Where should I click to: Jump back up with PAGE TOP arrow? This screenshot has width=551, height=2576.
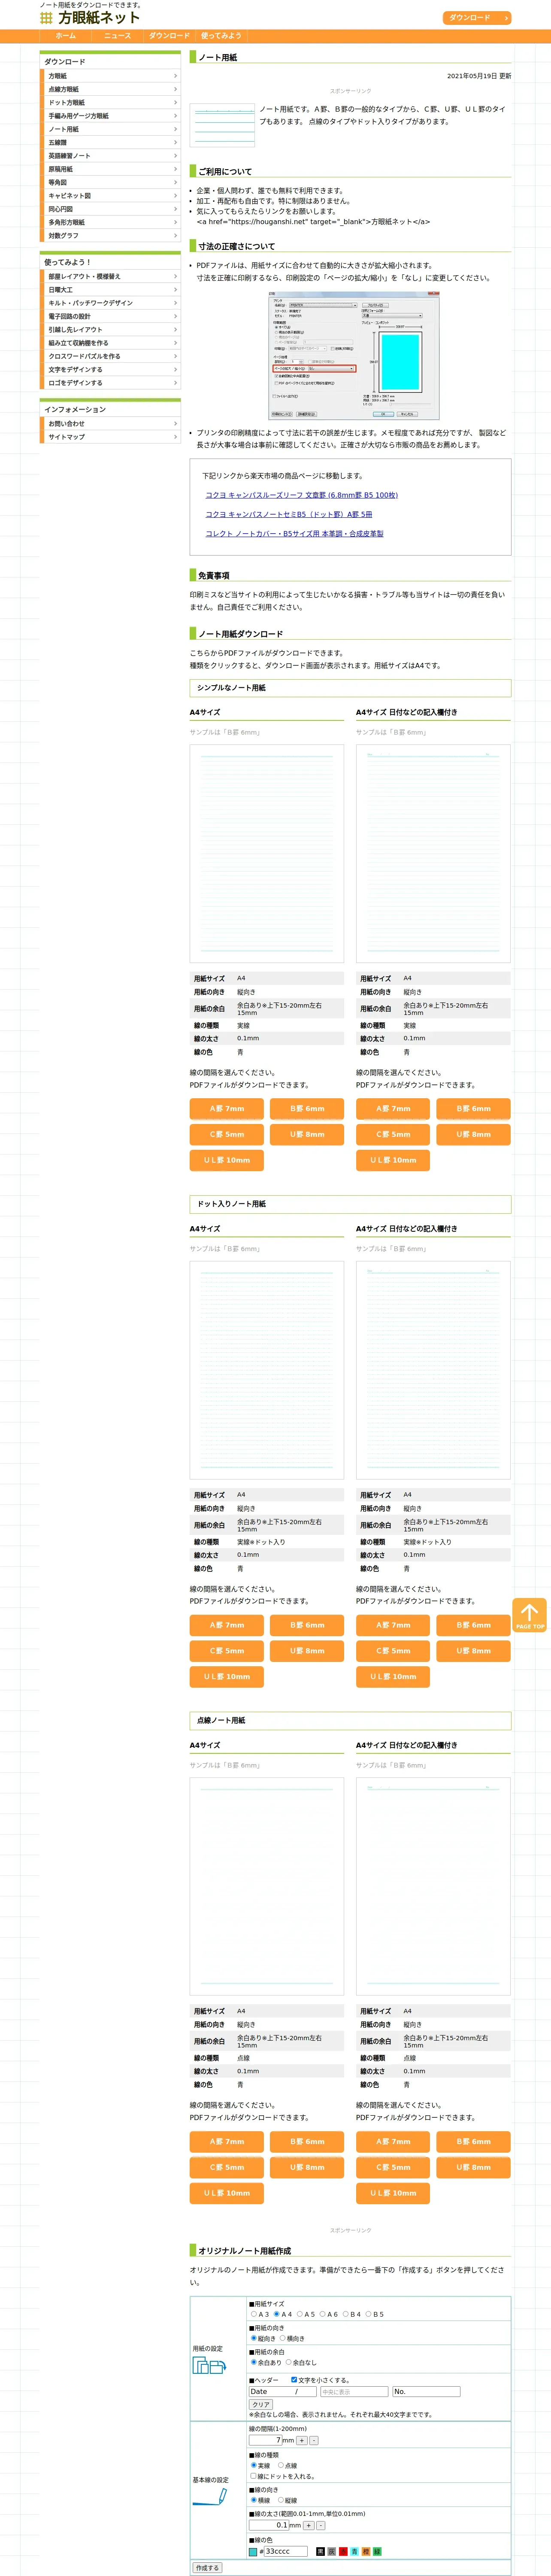[529, 1615]
